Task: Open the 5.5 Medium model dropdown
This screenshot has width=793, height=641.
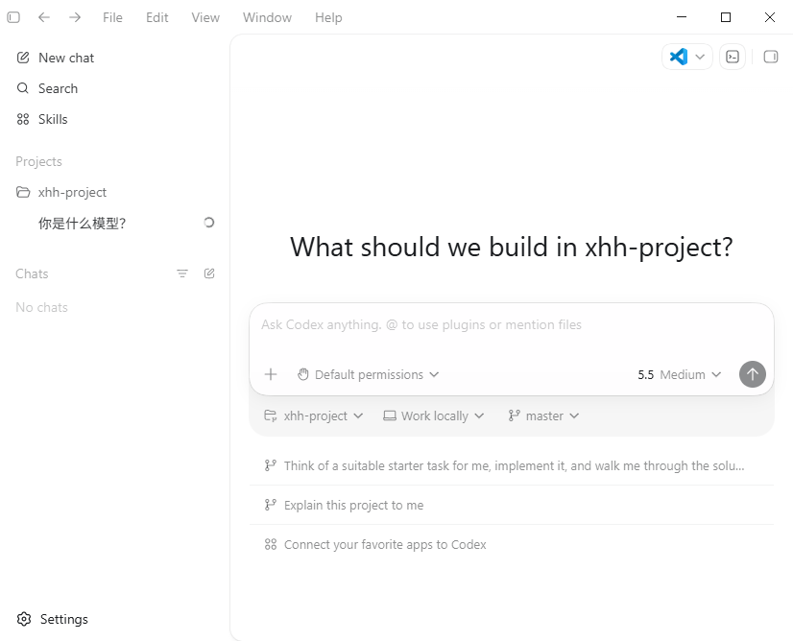Action: click(x=679, y=374)
